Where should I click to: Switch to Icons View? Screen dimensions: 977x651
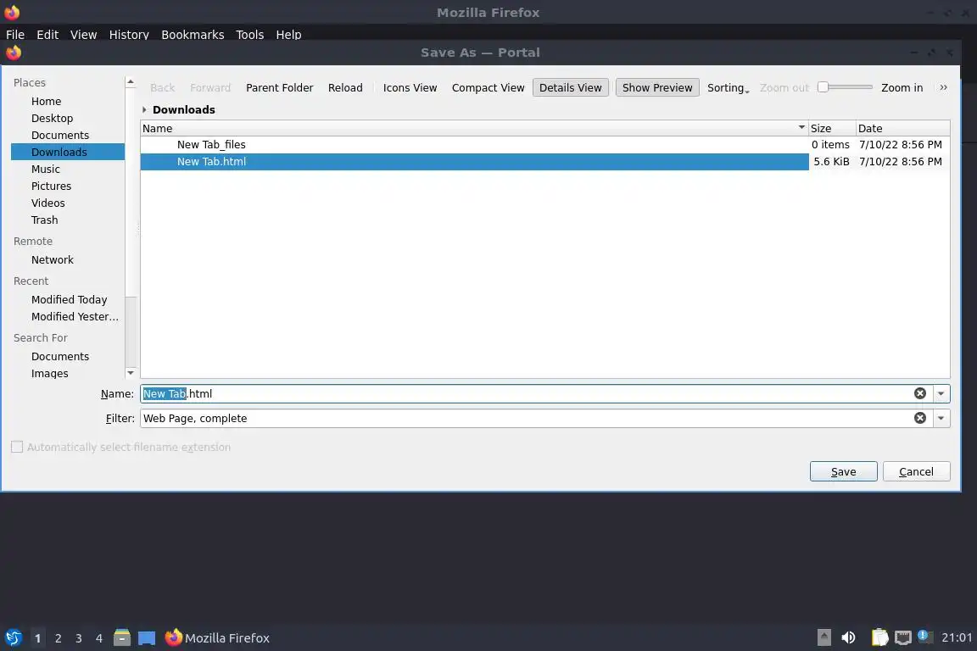410,88
